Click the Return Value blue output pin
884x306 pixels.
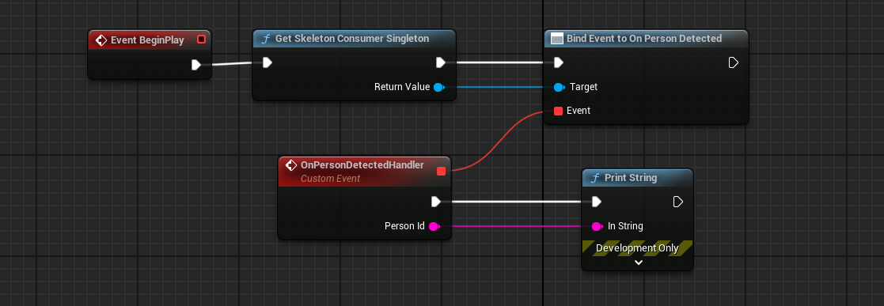point(438,87)
